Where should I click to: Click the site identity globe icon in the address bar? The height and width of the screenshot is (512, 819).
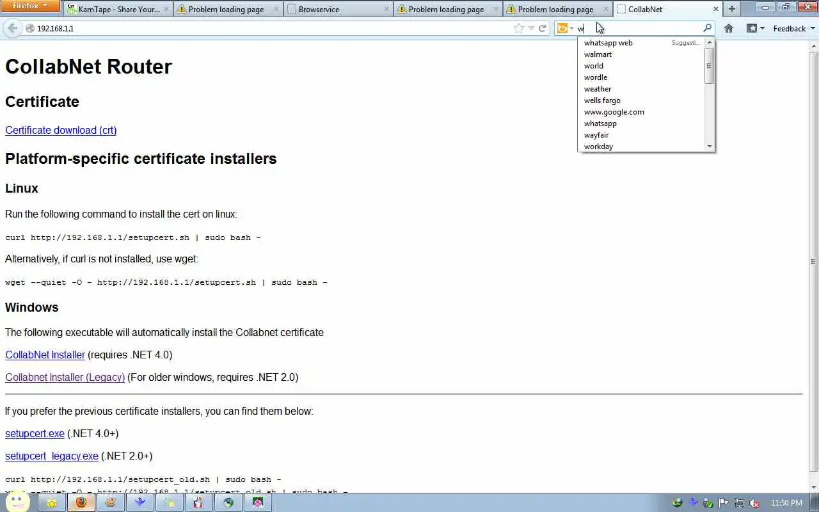tap(30, 28)
